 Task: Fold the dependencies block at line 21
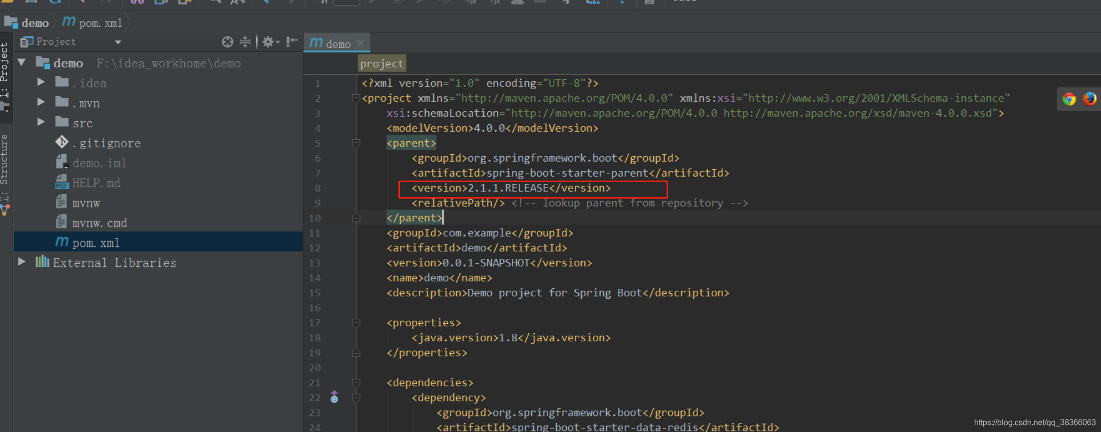click(356, 383)
